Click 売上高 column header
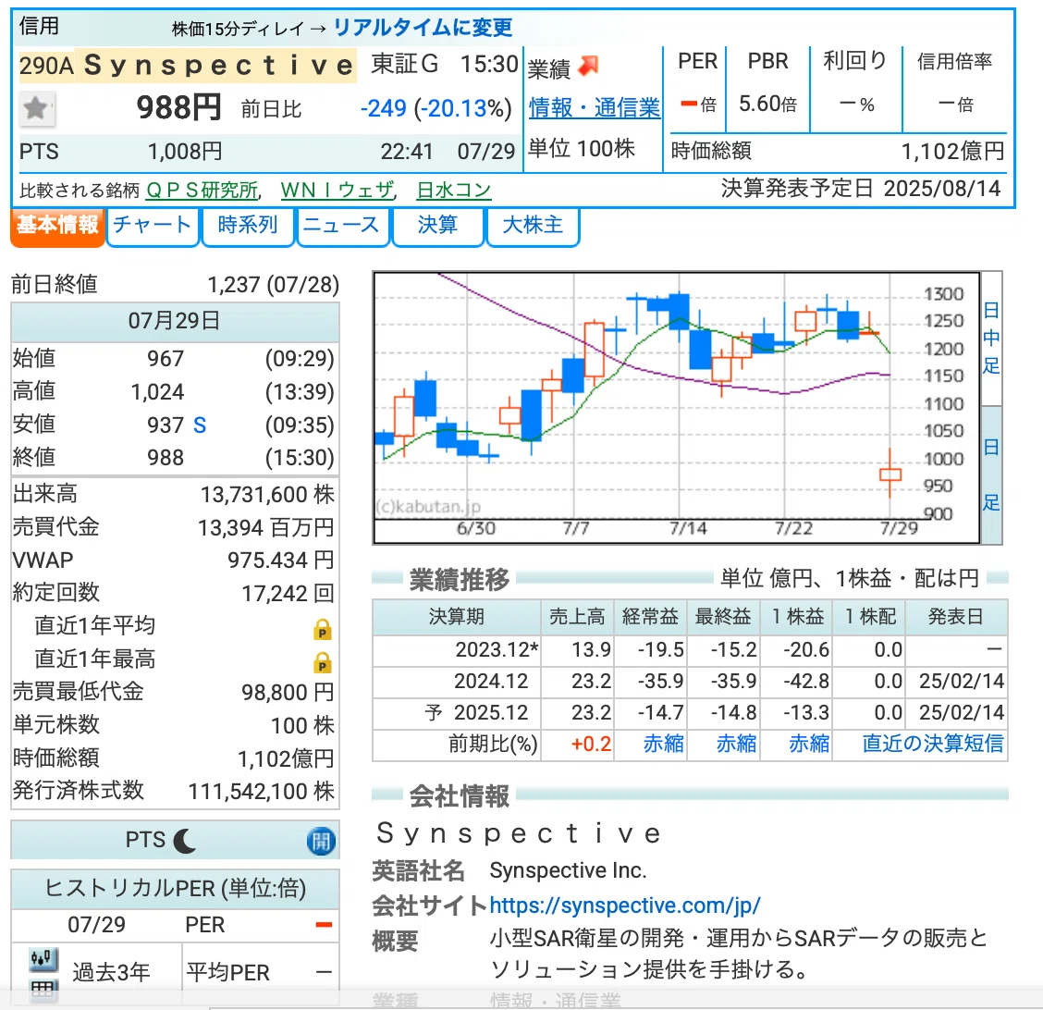Screen dimensions: 1043x1010 pos(577,617)
